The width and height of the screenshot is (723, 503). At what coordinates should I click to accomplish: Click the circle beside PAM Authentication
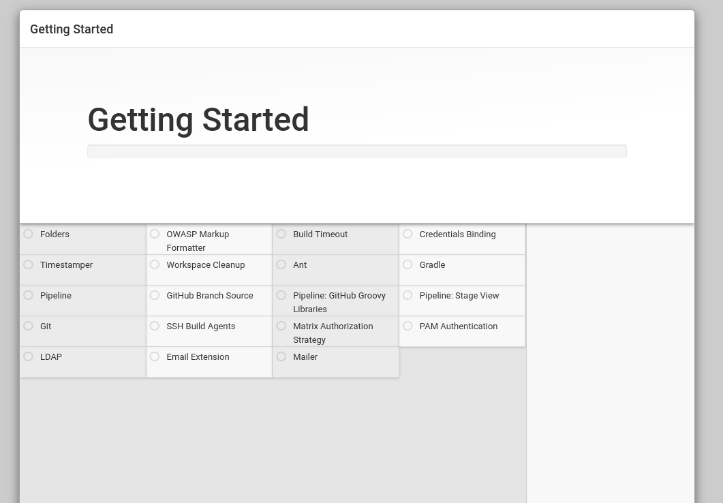pos(407,326)
